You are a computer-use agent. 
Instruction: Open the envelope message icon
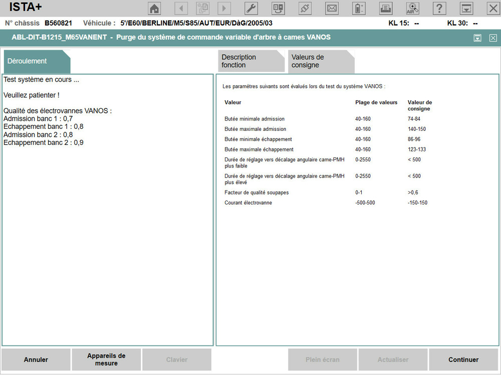tap(332, 9)
